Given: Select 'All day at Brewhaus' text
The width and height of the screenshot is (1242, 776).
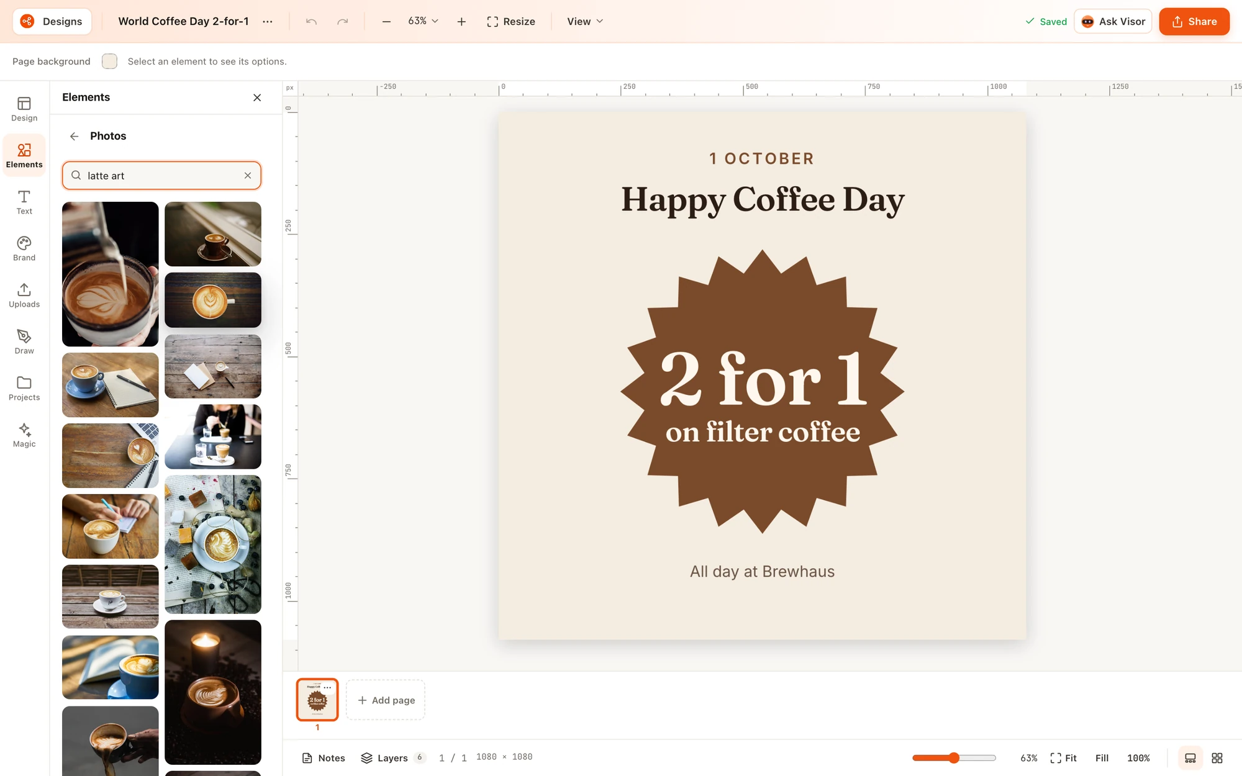Looking at the screenshot, I should click(x=762, y=571).
